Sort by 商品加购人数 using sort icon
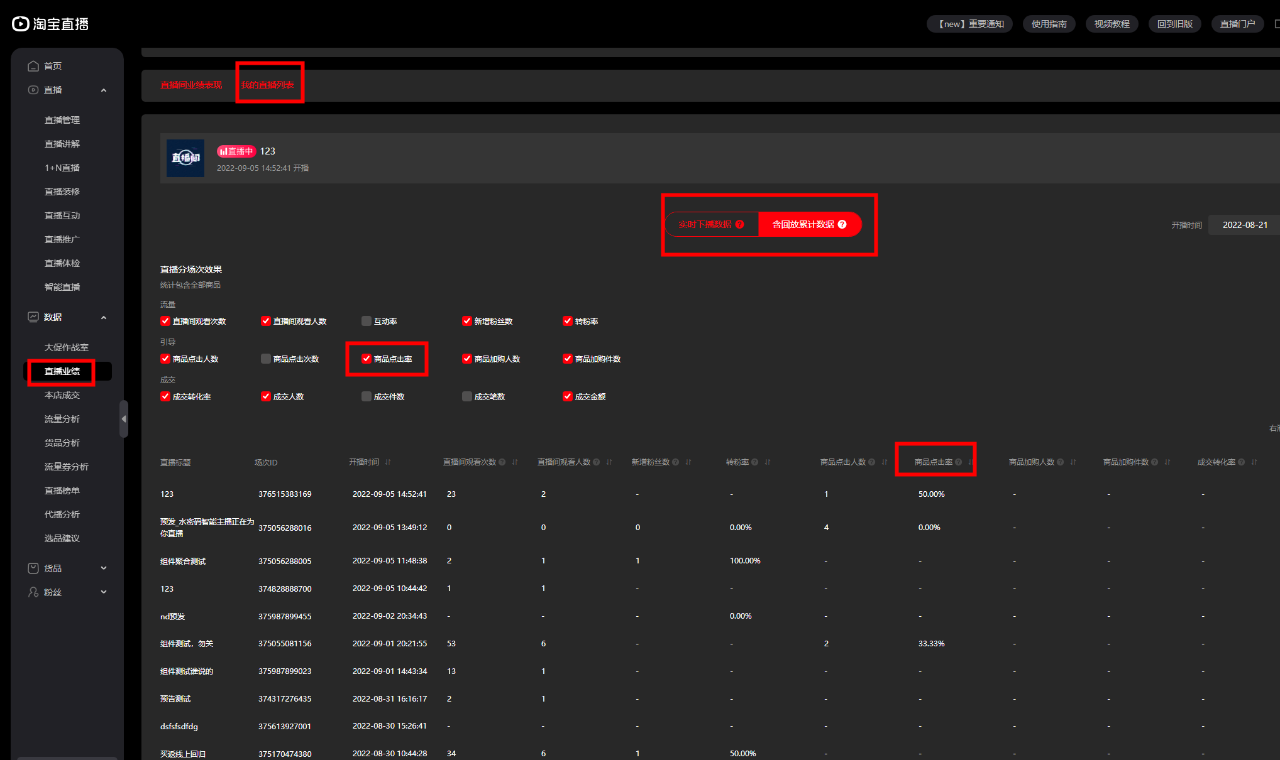This screenshot has height=760, width=1280. click(1073, 462)
